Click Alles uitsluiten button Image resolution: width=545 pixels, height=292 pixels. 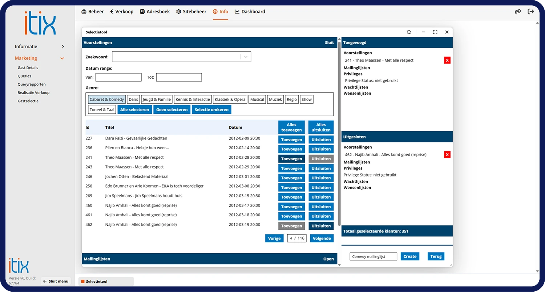(321, 128)
